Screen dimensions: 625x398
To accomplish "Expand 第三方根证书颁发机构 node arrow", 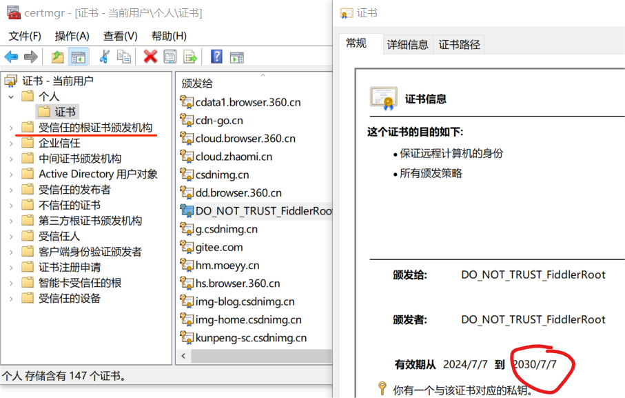I will click(11, 221).
